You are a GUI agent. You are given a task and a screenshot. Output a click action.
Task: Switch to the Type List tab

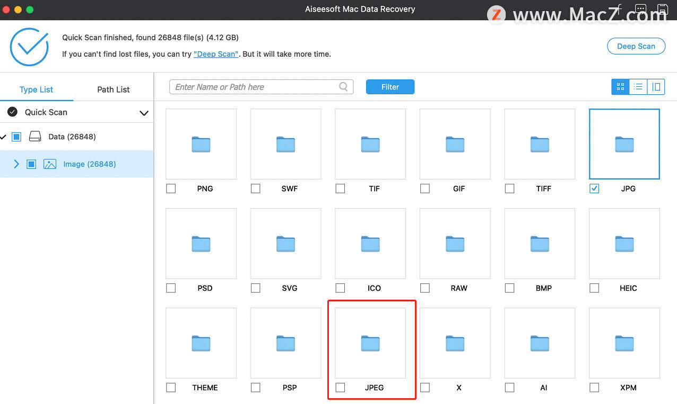pyautogui.click(x=36, y=89)
